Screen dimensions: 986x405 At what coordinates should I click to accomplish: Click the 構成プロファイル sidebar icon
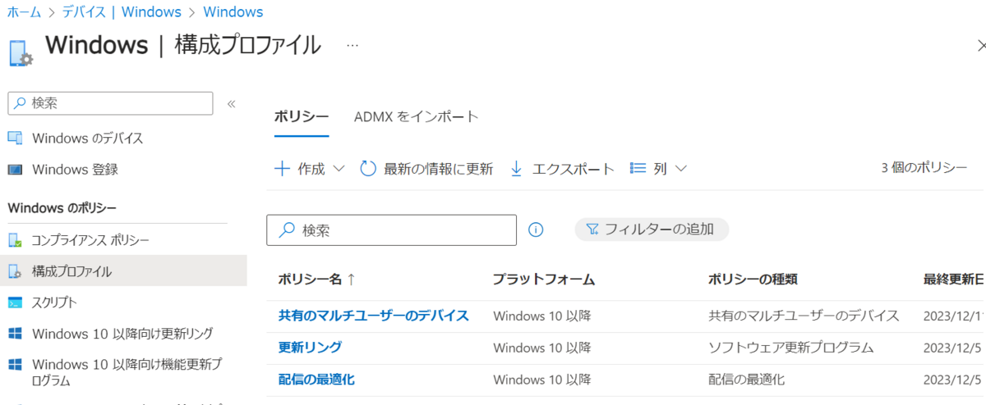15,271
